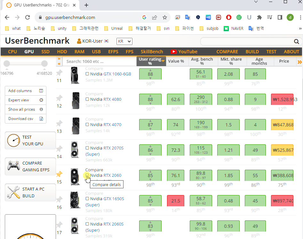Tick the Nvidia RTX 2060 compare checkbox
Viewport: 303px width, 239px height.
[x=87, y=175]
